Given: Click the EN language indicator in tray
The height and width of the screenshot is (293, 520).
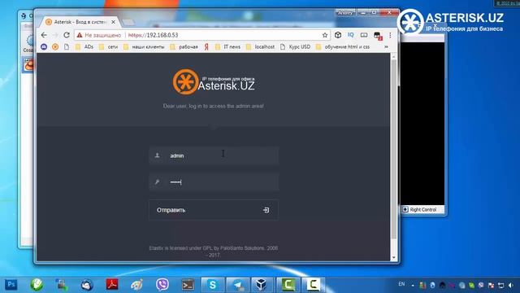Looking at the screenshot, I should 401,284.
